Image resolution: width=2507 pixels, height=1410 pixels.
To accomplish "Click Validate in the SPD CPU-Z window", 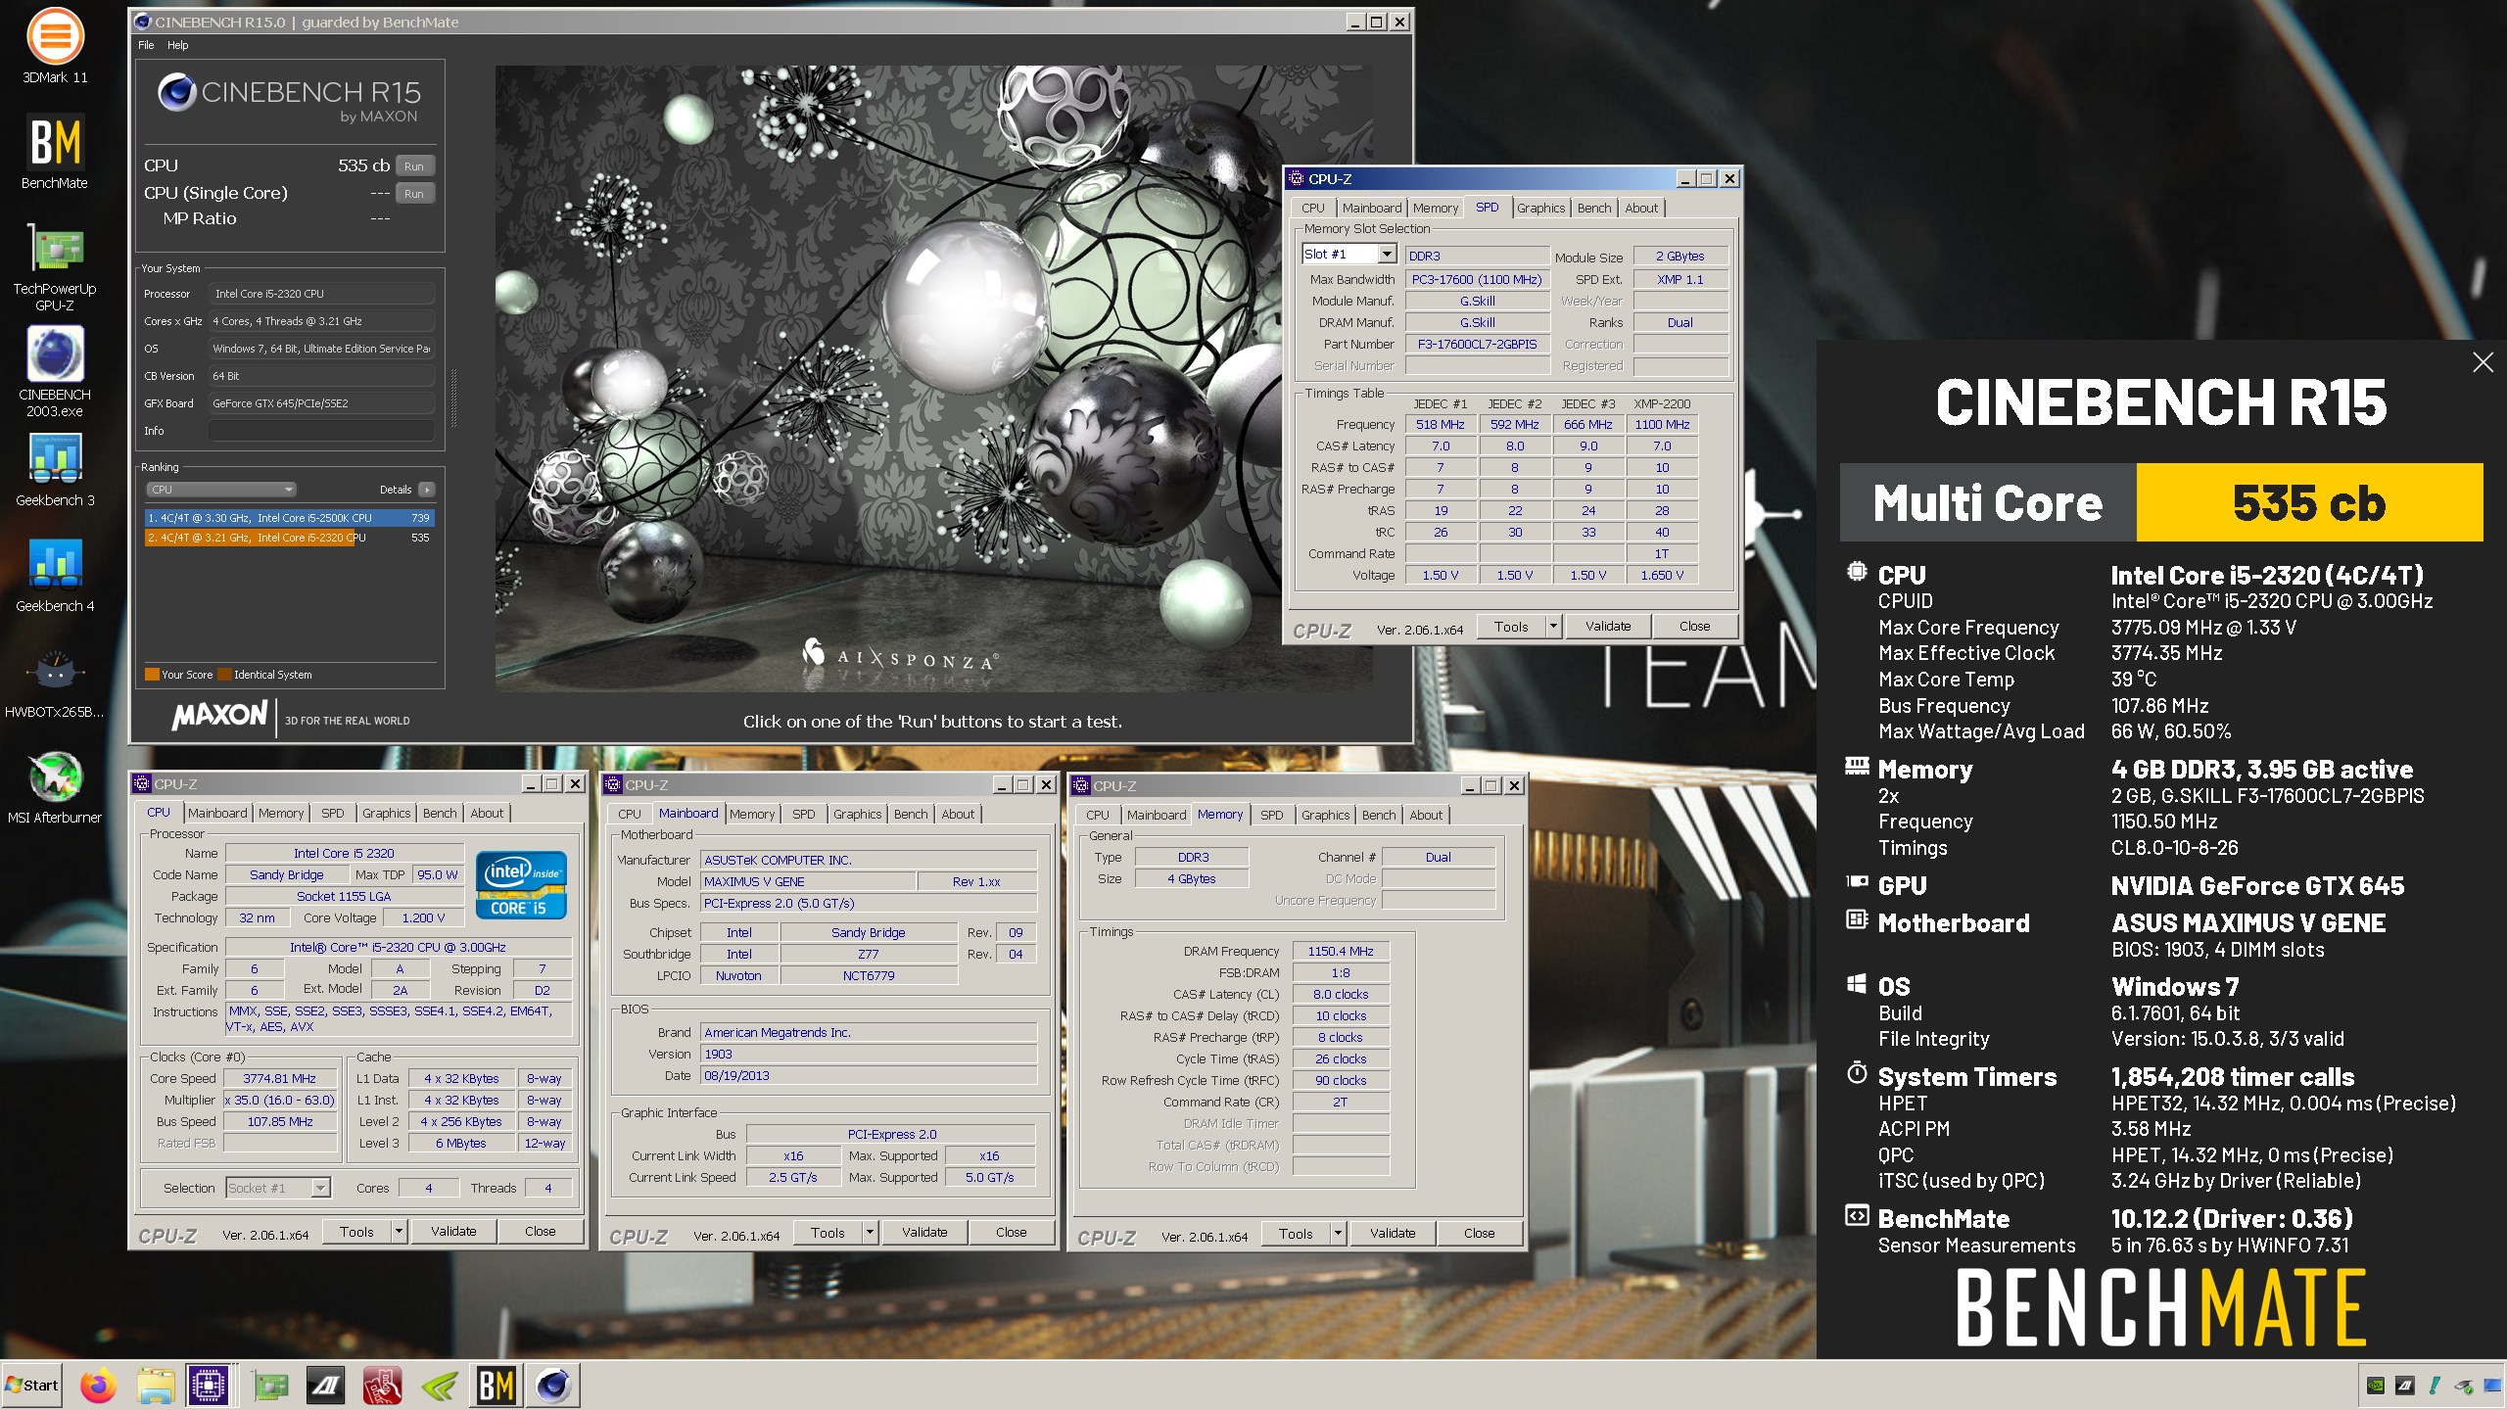I will [1608, 627].
